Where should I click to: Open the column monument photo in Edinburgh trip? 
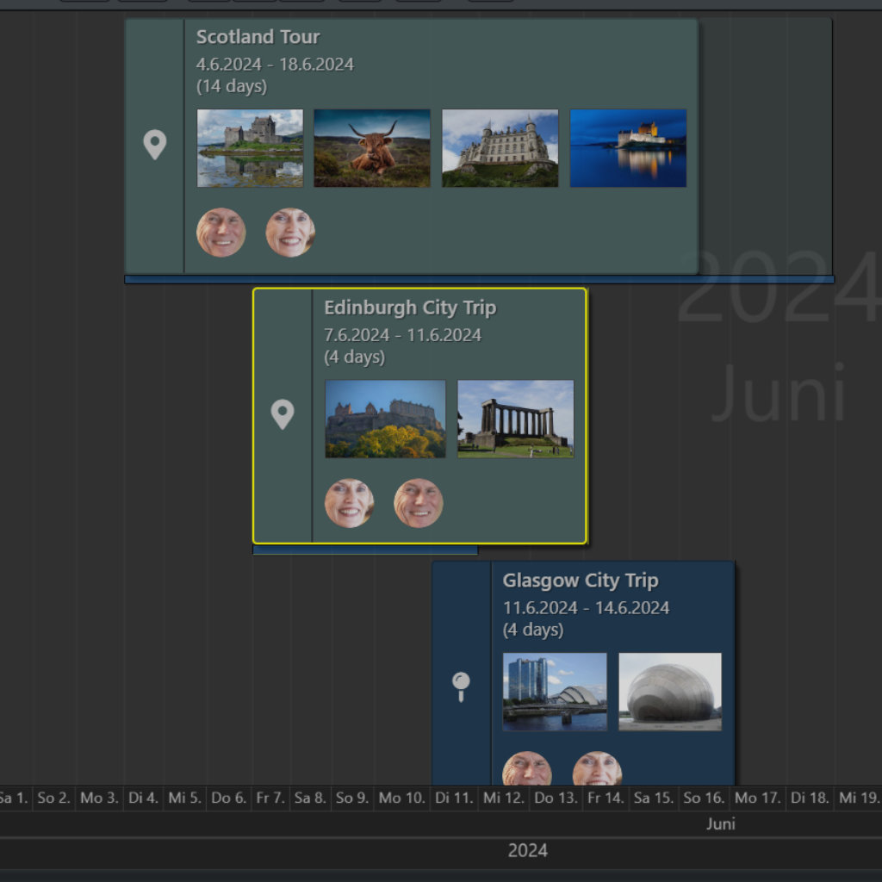(x=515, y=419)
